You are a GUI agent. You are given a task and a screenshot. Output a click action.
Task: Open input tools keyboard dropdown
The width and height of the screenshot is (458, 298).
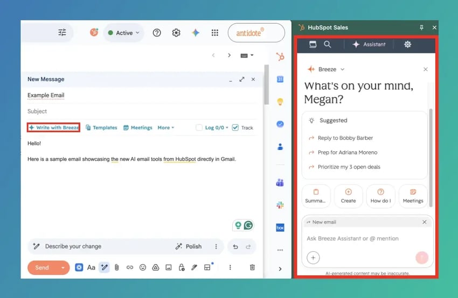247,55
